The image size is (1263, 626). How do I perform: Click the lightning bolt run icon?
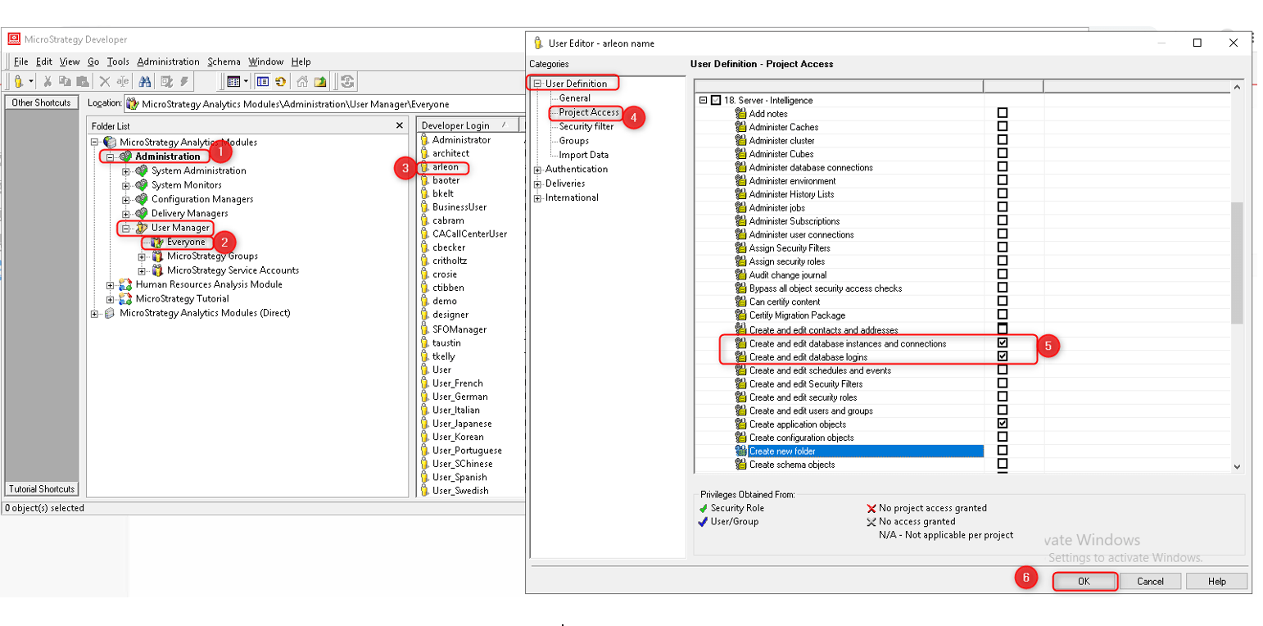click(x=184, y=81)
